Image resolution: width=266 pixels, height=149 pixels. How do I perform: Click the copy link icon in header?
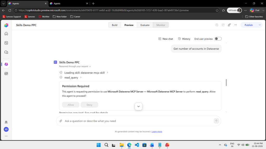pyautogui.click(x=229, y=25)
